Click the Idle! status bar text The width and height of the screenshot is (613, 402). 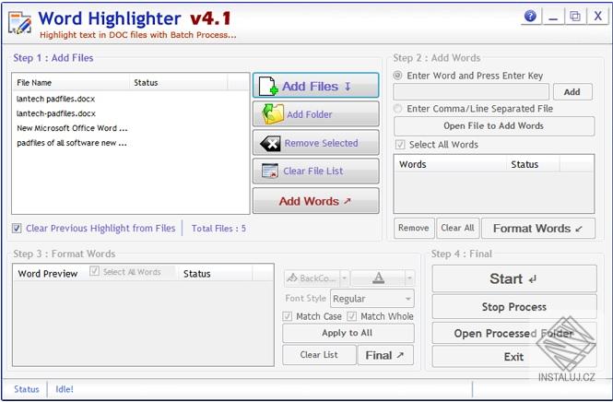click(x=65, y=389)
